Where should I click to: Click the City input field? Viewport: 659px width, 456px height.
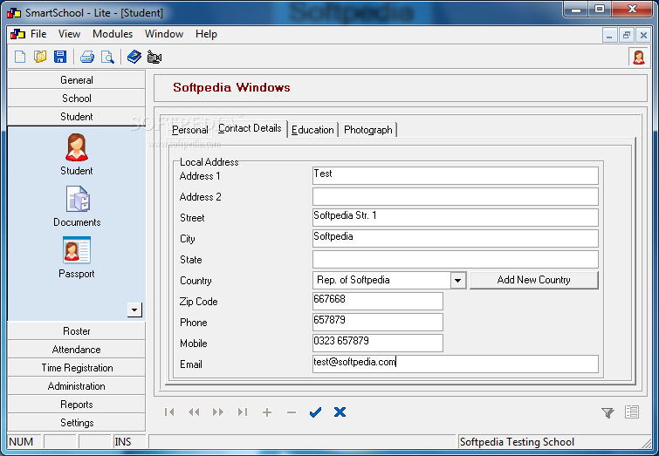tap(455, 239)
